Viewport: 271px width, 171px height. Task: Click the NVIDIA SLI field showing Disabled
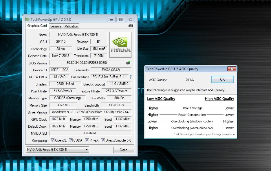[90, 133]
